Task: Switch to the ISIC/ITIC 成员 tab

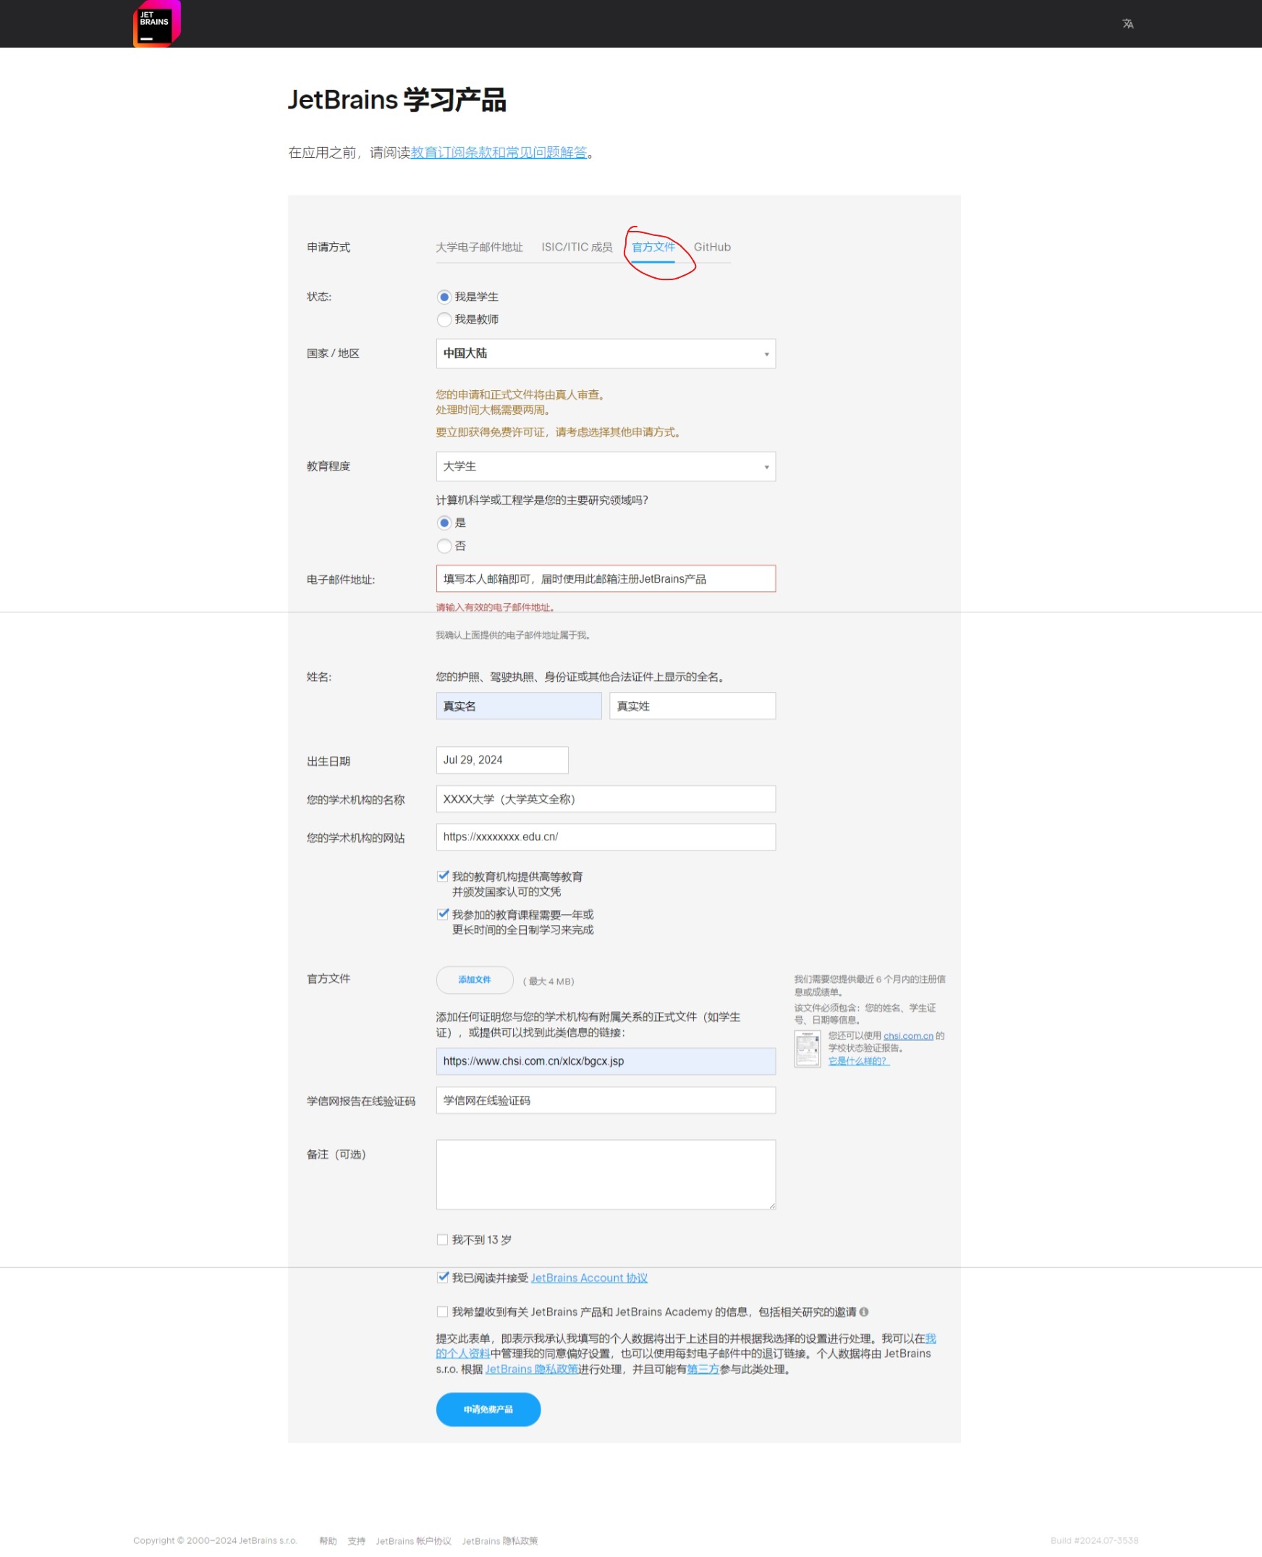Action: tap(577, 248)
